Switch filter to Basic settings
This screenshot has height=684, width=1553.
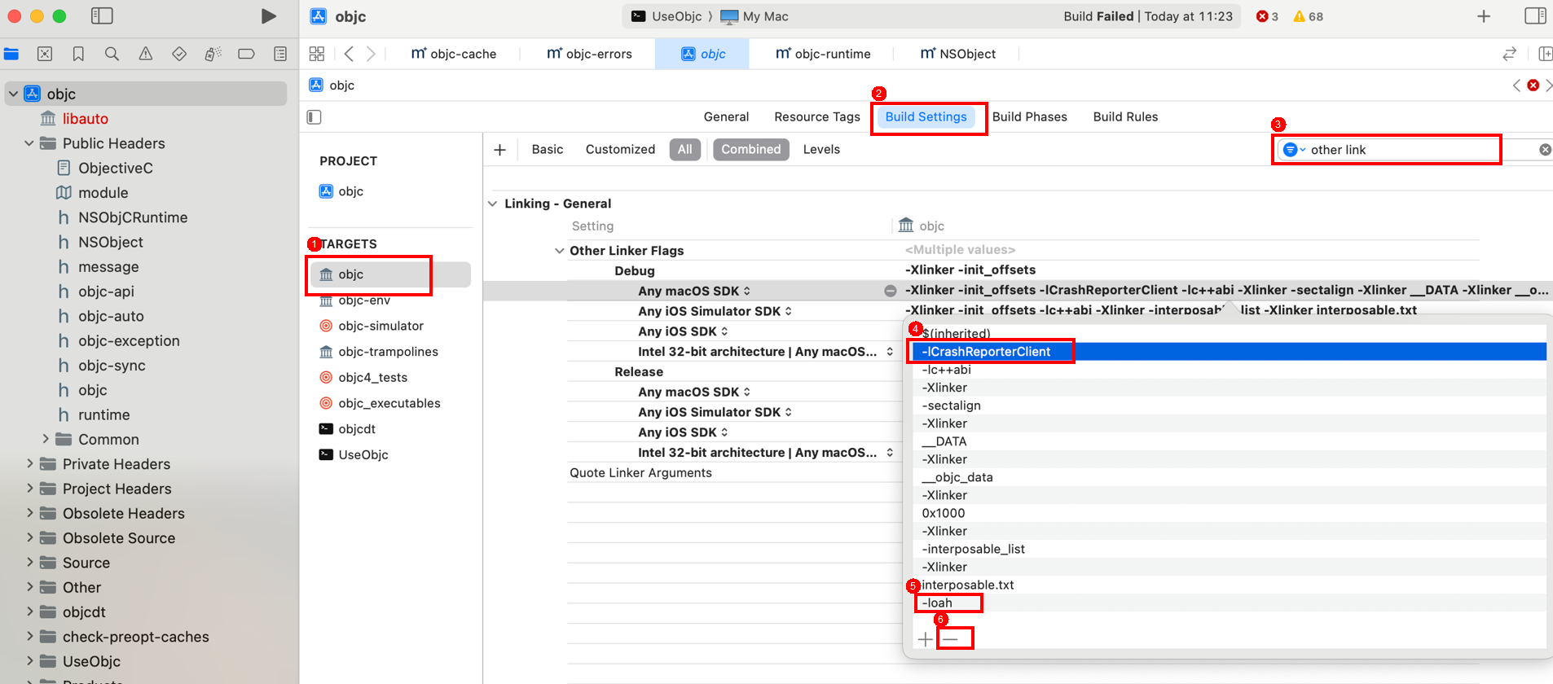548,150
